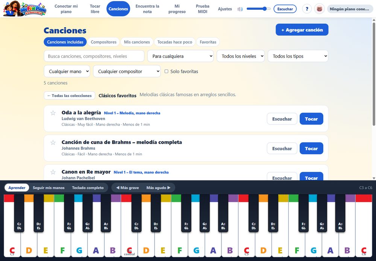Switch keyboard mode to Teclado completo

point(88,188)
